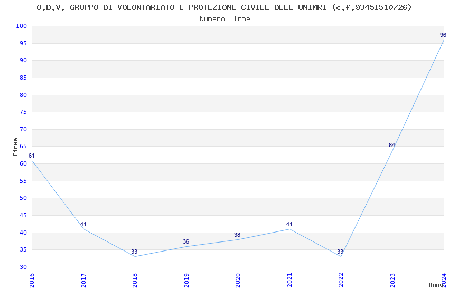449x290 pixels.
Task: Click the 30 value on the y-axis
Action: [23, 267]
